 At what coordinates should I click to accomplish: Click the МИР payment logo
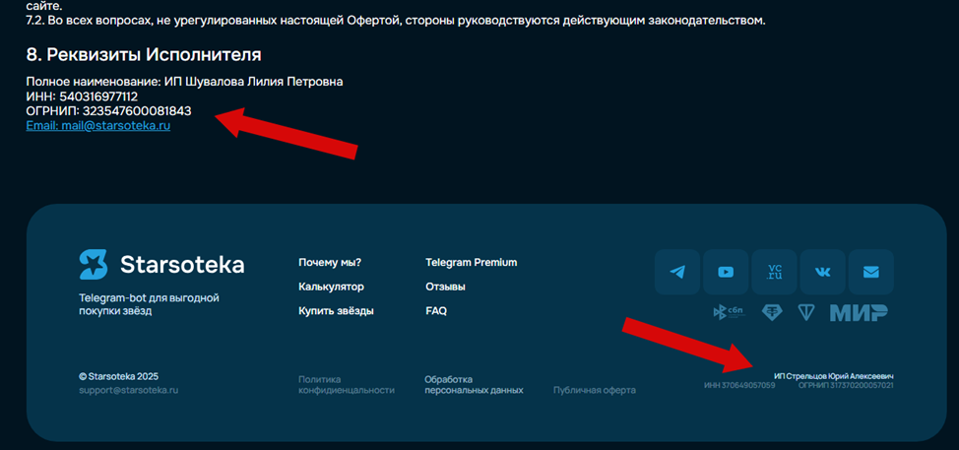click(x=858, y=312)
